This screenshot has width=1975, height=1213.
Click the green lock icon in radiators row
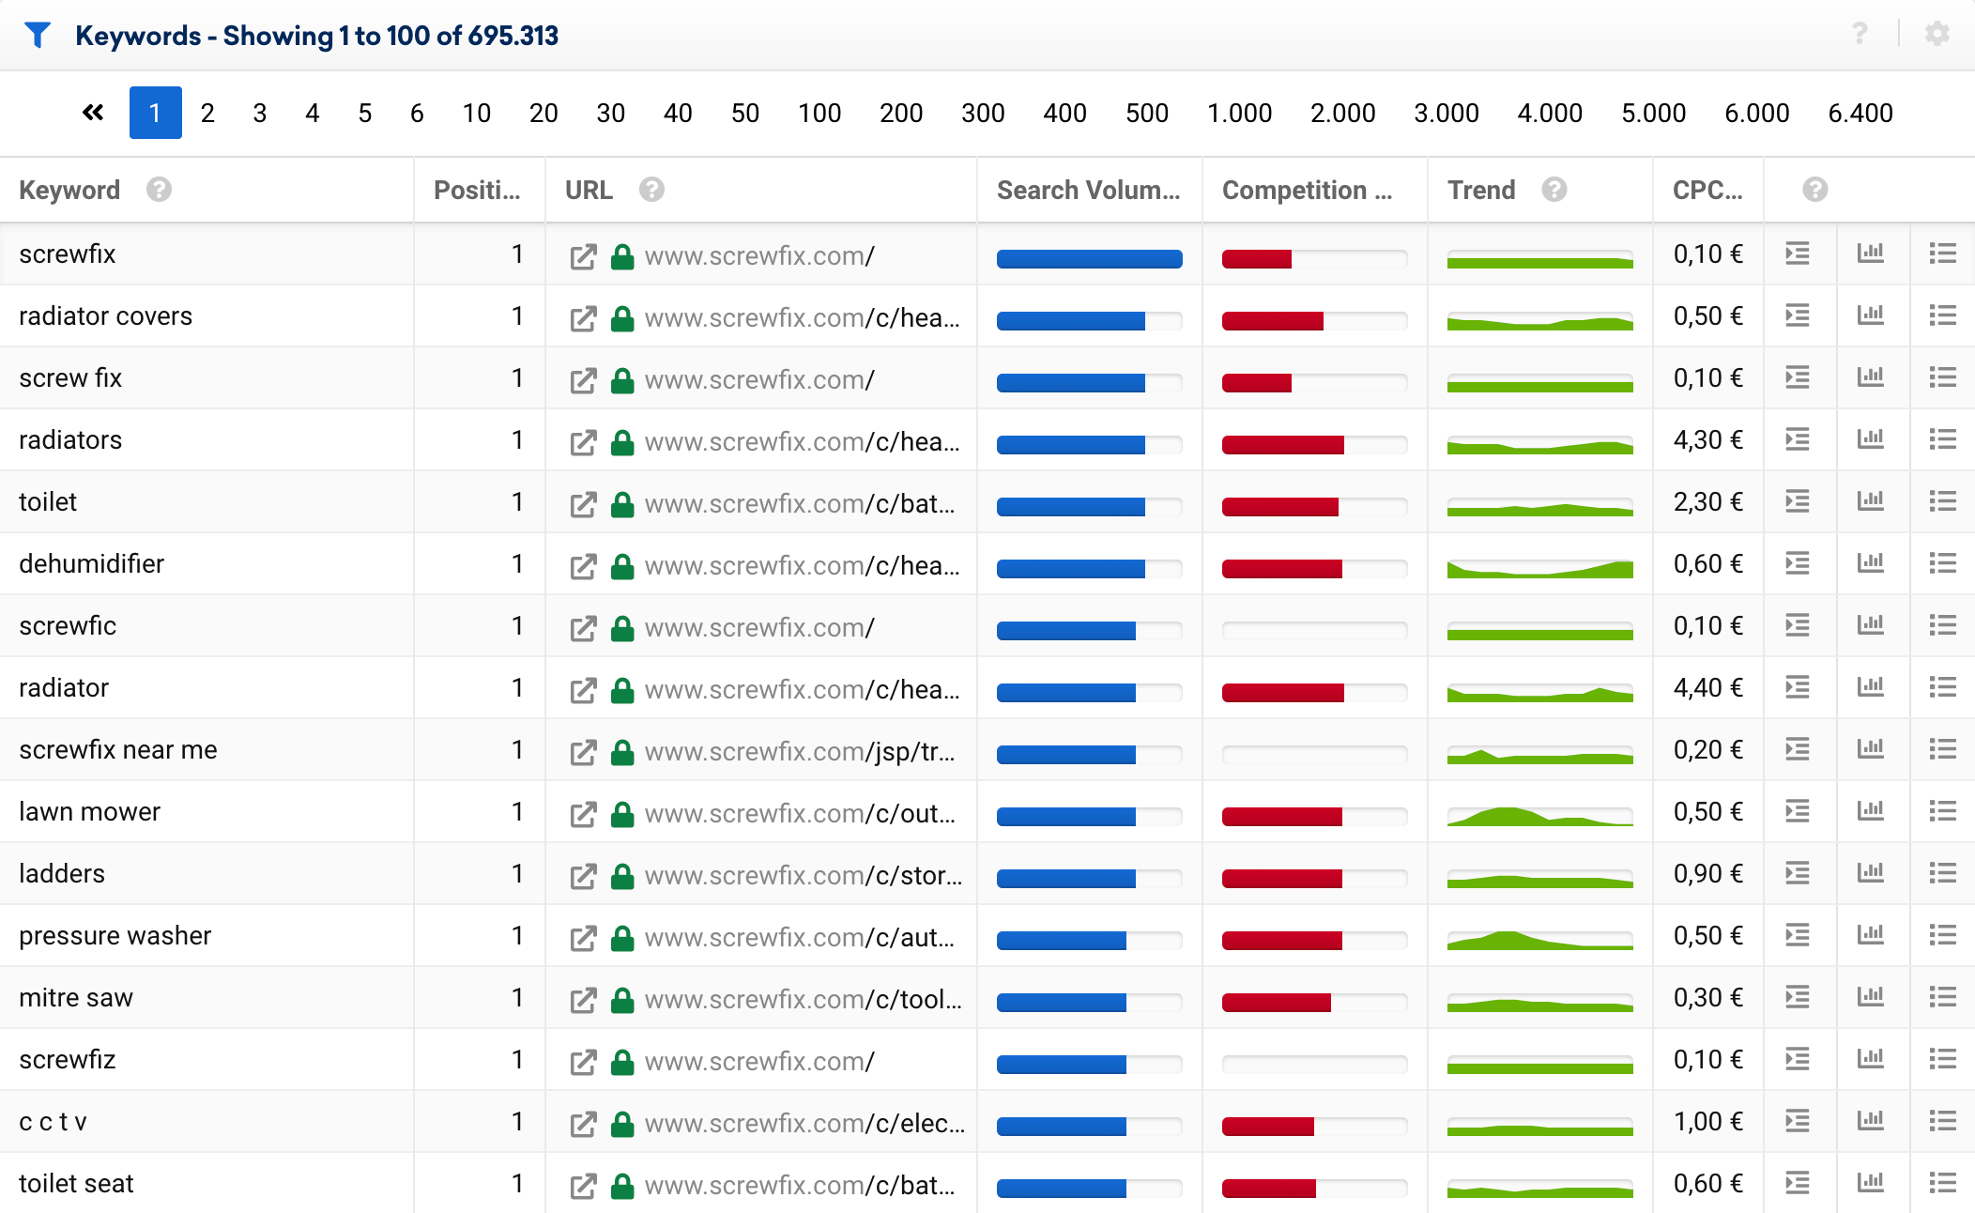coord(622,442)
